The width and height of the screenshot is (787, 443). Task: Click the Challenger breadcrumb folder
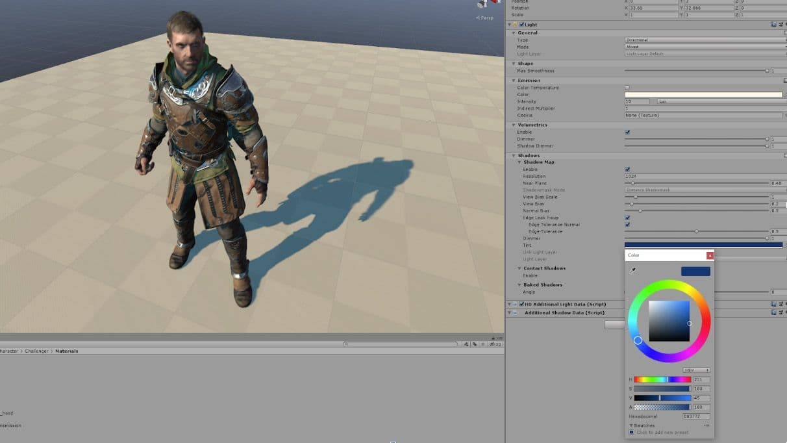click(36, 351)
